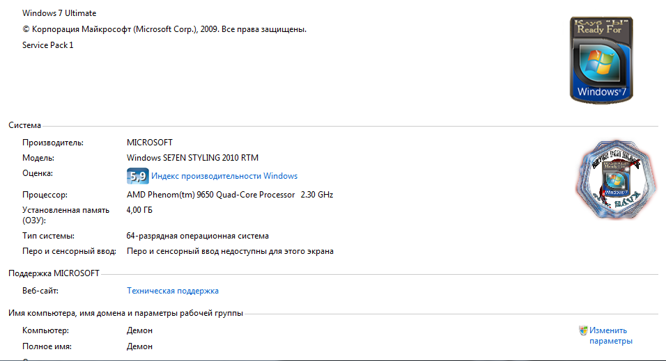
Task: Click the "Демон" value beside "Компьютер"
Action: (x=139, y=330)
